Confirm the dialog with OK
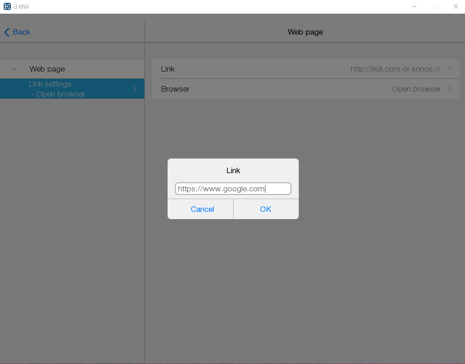The width and height of the screenshot is (465, 364). 266,209
